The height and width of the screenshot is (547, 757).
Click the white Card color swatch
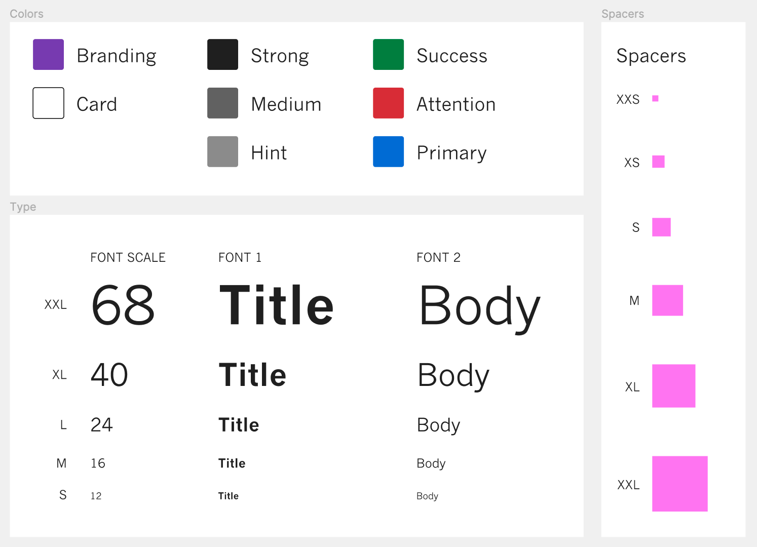48,103
